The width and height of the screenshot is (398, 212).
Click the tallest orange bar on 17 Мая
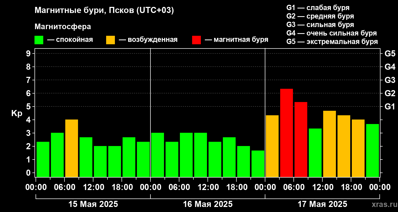click(x=330, y=144)
